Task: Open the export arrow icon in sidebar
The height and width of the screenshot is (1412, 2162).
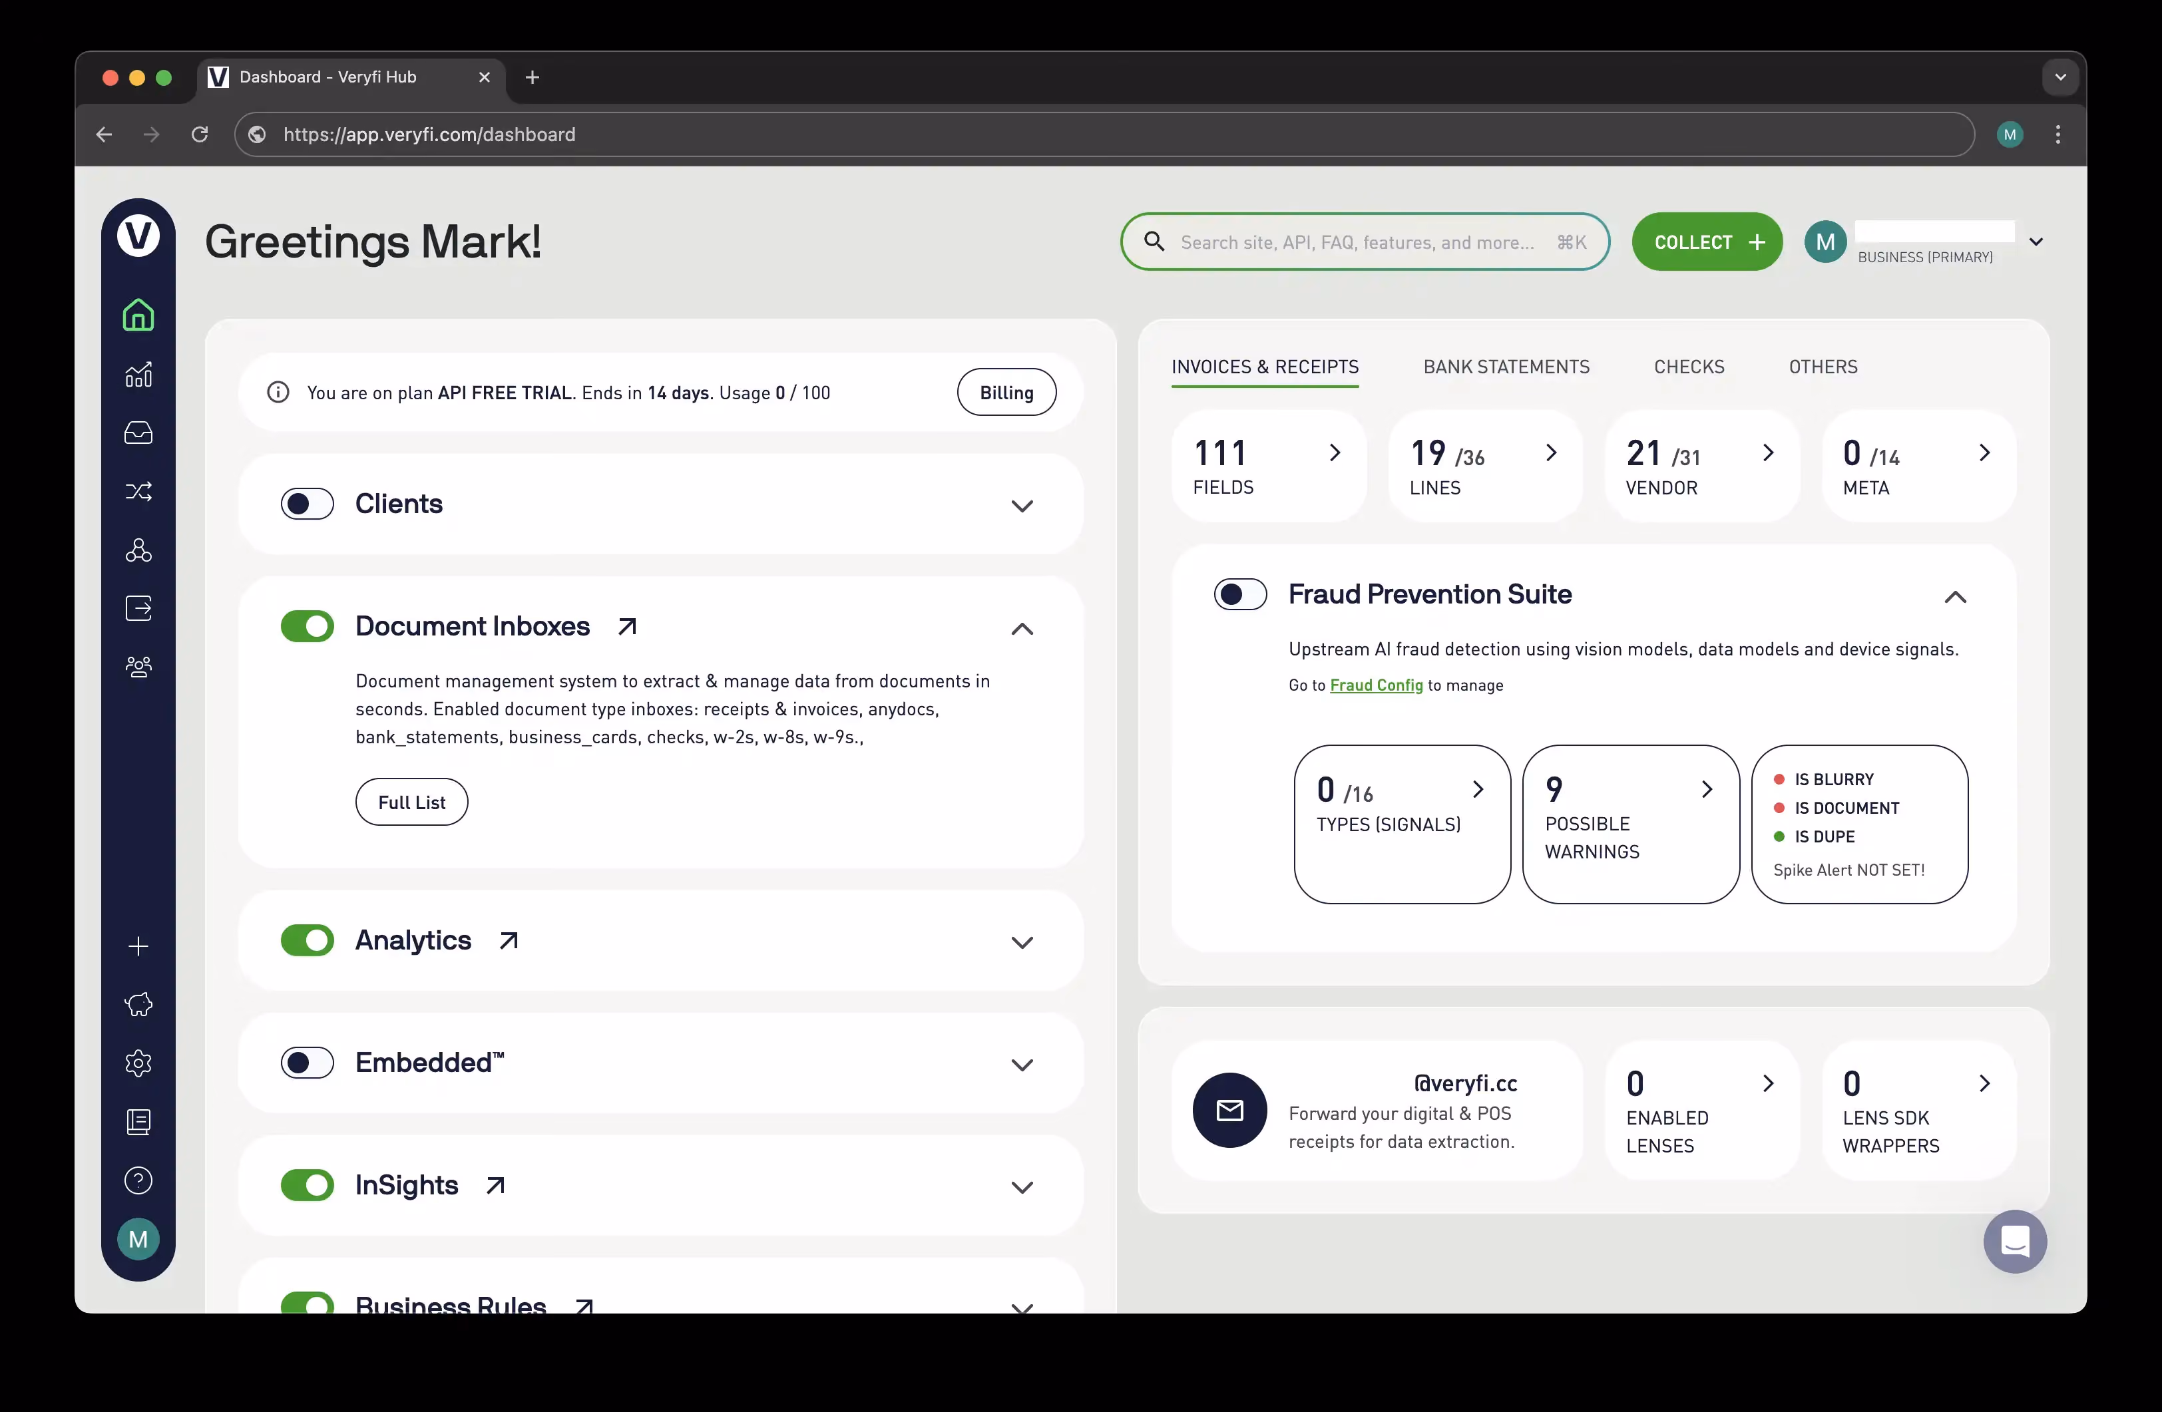Action: click(138, 608)
